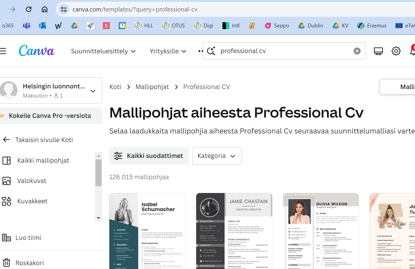
Task: Open the red S bookmark icon
Action: point(106,26)
